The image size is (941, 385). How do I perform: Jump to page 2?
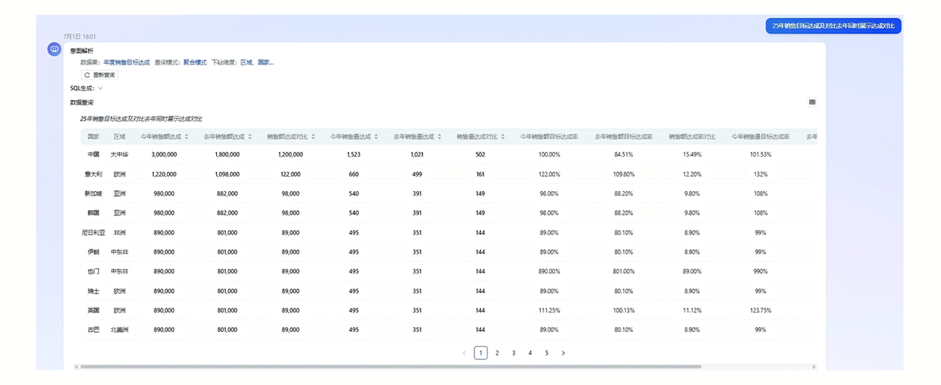tap(497, 353)
